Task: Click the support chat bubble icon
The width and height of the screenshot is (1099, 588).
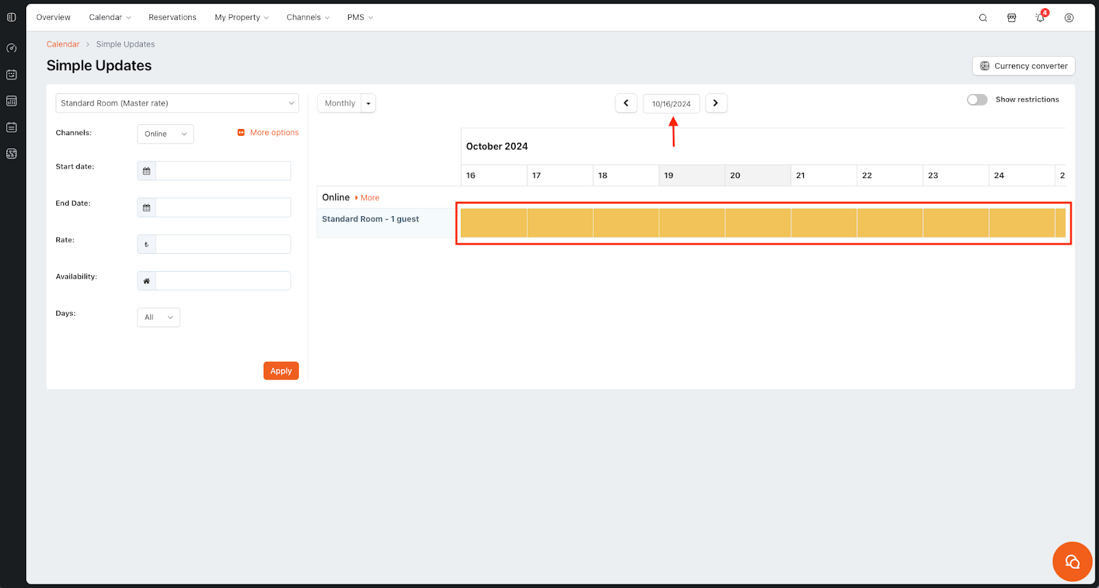Action: pyautogui.click(x=1072, y=562)
